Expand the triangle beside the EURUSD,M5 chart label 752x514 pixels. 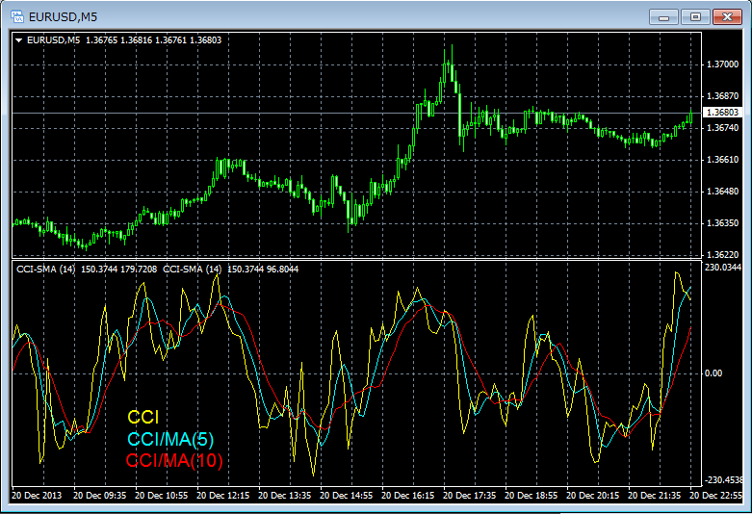tap(19, 39)
